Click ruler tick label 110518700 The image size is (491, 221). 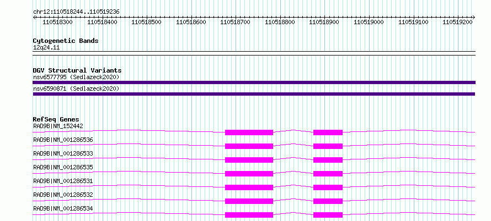235,22
